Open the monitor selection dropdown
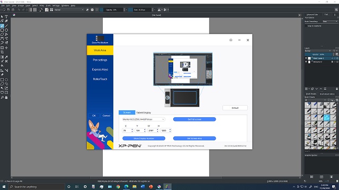This screenshot has width=339, height=190. (144, 119)
